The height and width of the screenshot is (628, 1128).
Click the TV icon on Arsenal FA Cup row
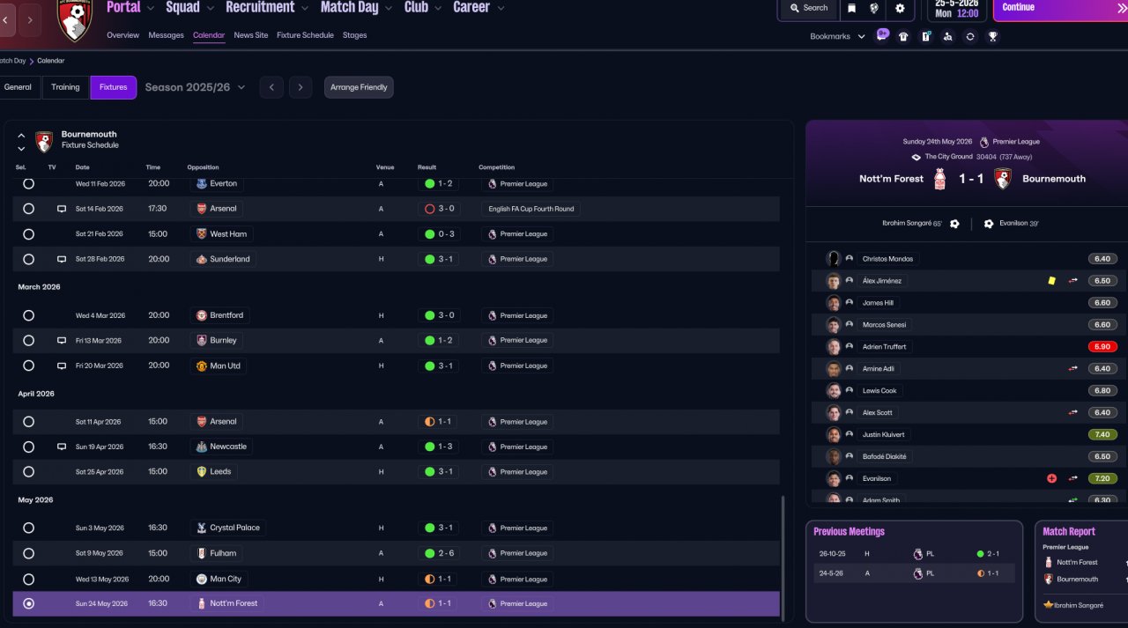62,209
